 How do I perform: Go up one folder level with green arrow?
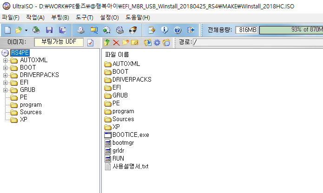click(x=107, y=43)
